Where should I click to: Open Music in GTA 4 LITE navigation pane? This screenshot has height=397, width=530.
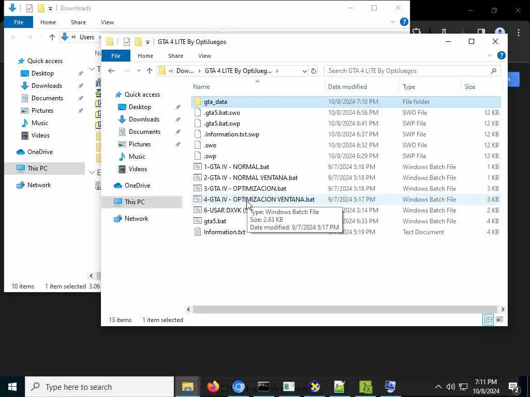tap(137, 157)
